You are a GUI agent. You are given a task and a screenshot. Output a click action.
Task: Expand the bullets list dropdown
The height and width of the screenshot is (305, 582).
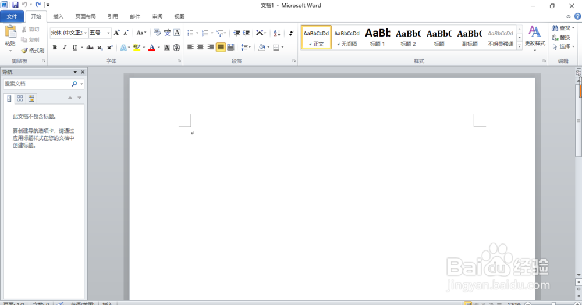pos(197,33)
